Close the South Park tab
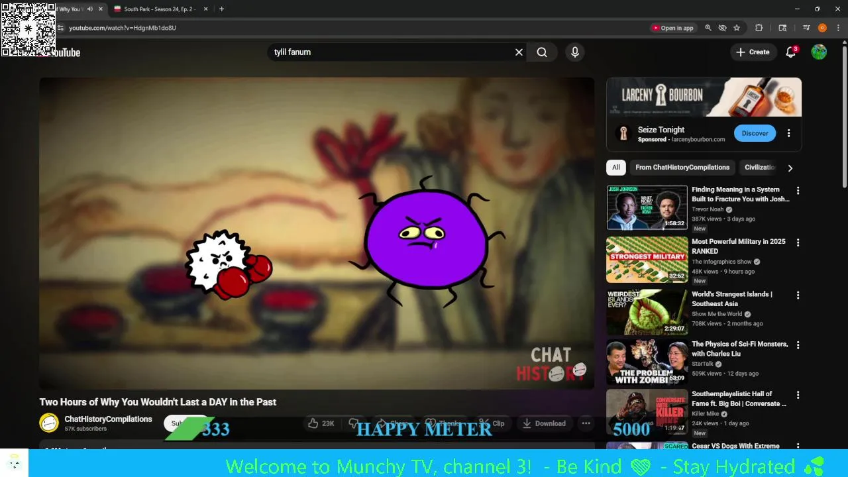The height and width of the screenshot is (477, 848). pyautogui.click(x=205, y=9)
